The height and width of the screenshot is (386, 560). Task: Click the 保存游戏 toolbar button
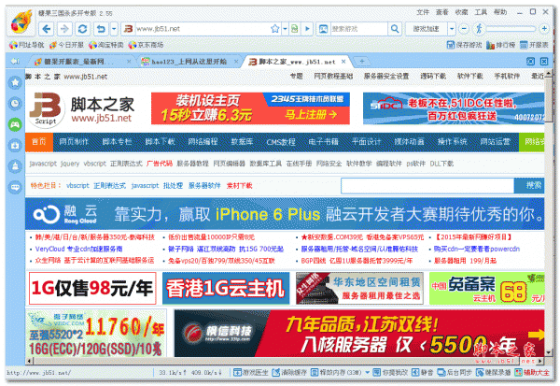[464, 45]
